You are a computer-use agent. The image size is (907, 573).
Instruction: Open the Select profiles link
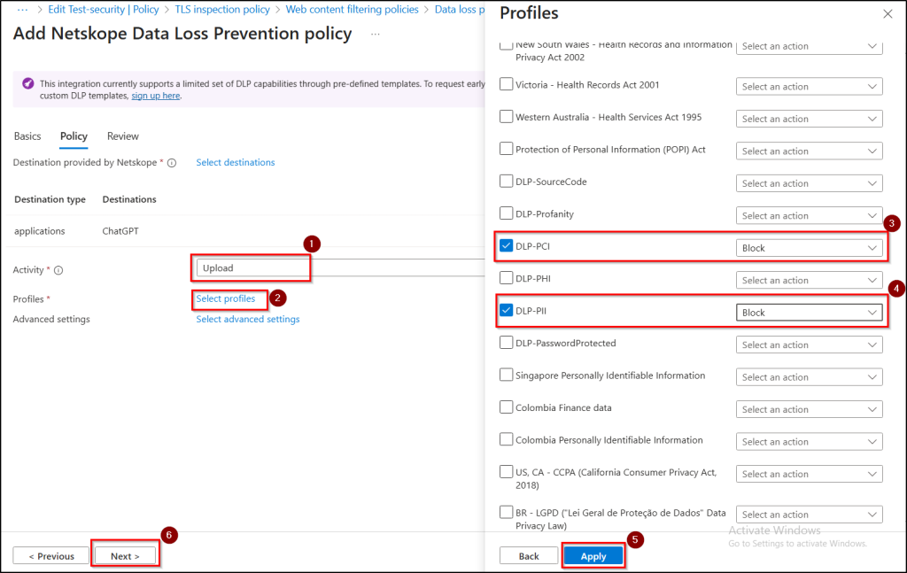point(226,299)
